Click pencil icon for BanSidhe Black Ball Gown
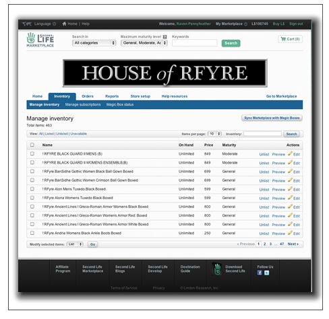The height and width of the screenshot is (319, 329). [290, 171]
